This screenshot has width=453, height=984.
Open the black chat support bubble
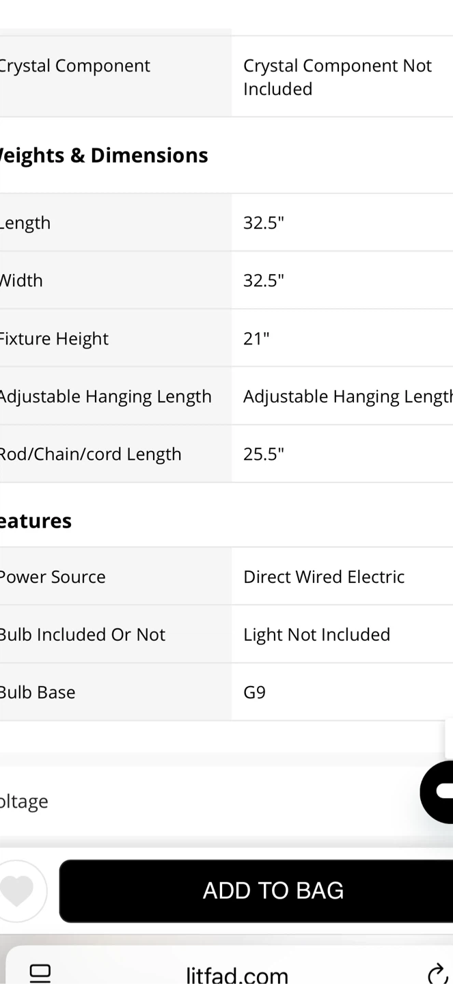[437, 792]
